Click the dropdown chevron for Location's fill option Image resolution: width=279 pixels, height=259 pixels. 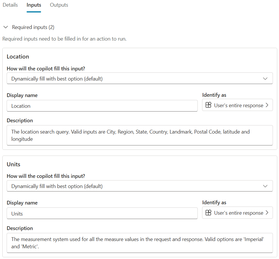pos(265,79)
